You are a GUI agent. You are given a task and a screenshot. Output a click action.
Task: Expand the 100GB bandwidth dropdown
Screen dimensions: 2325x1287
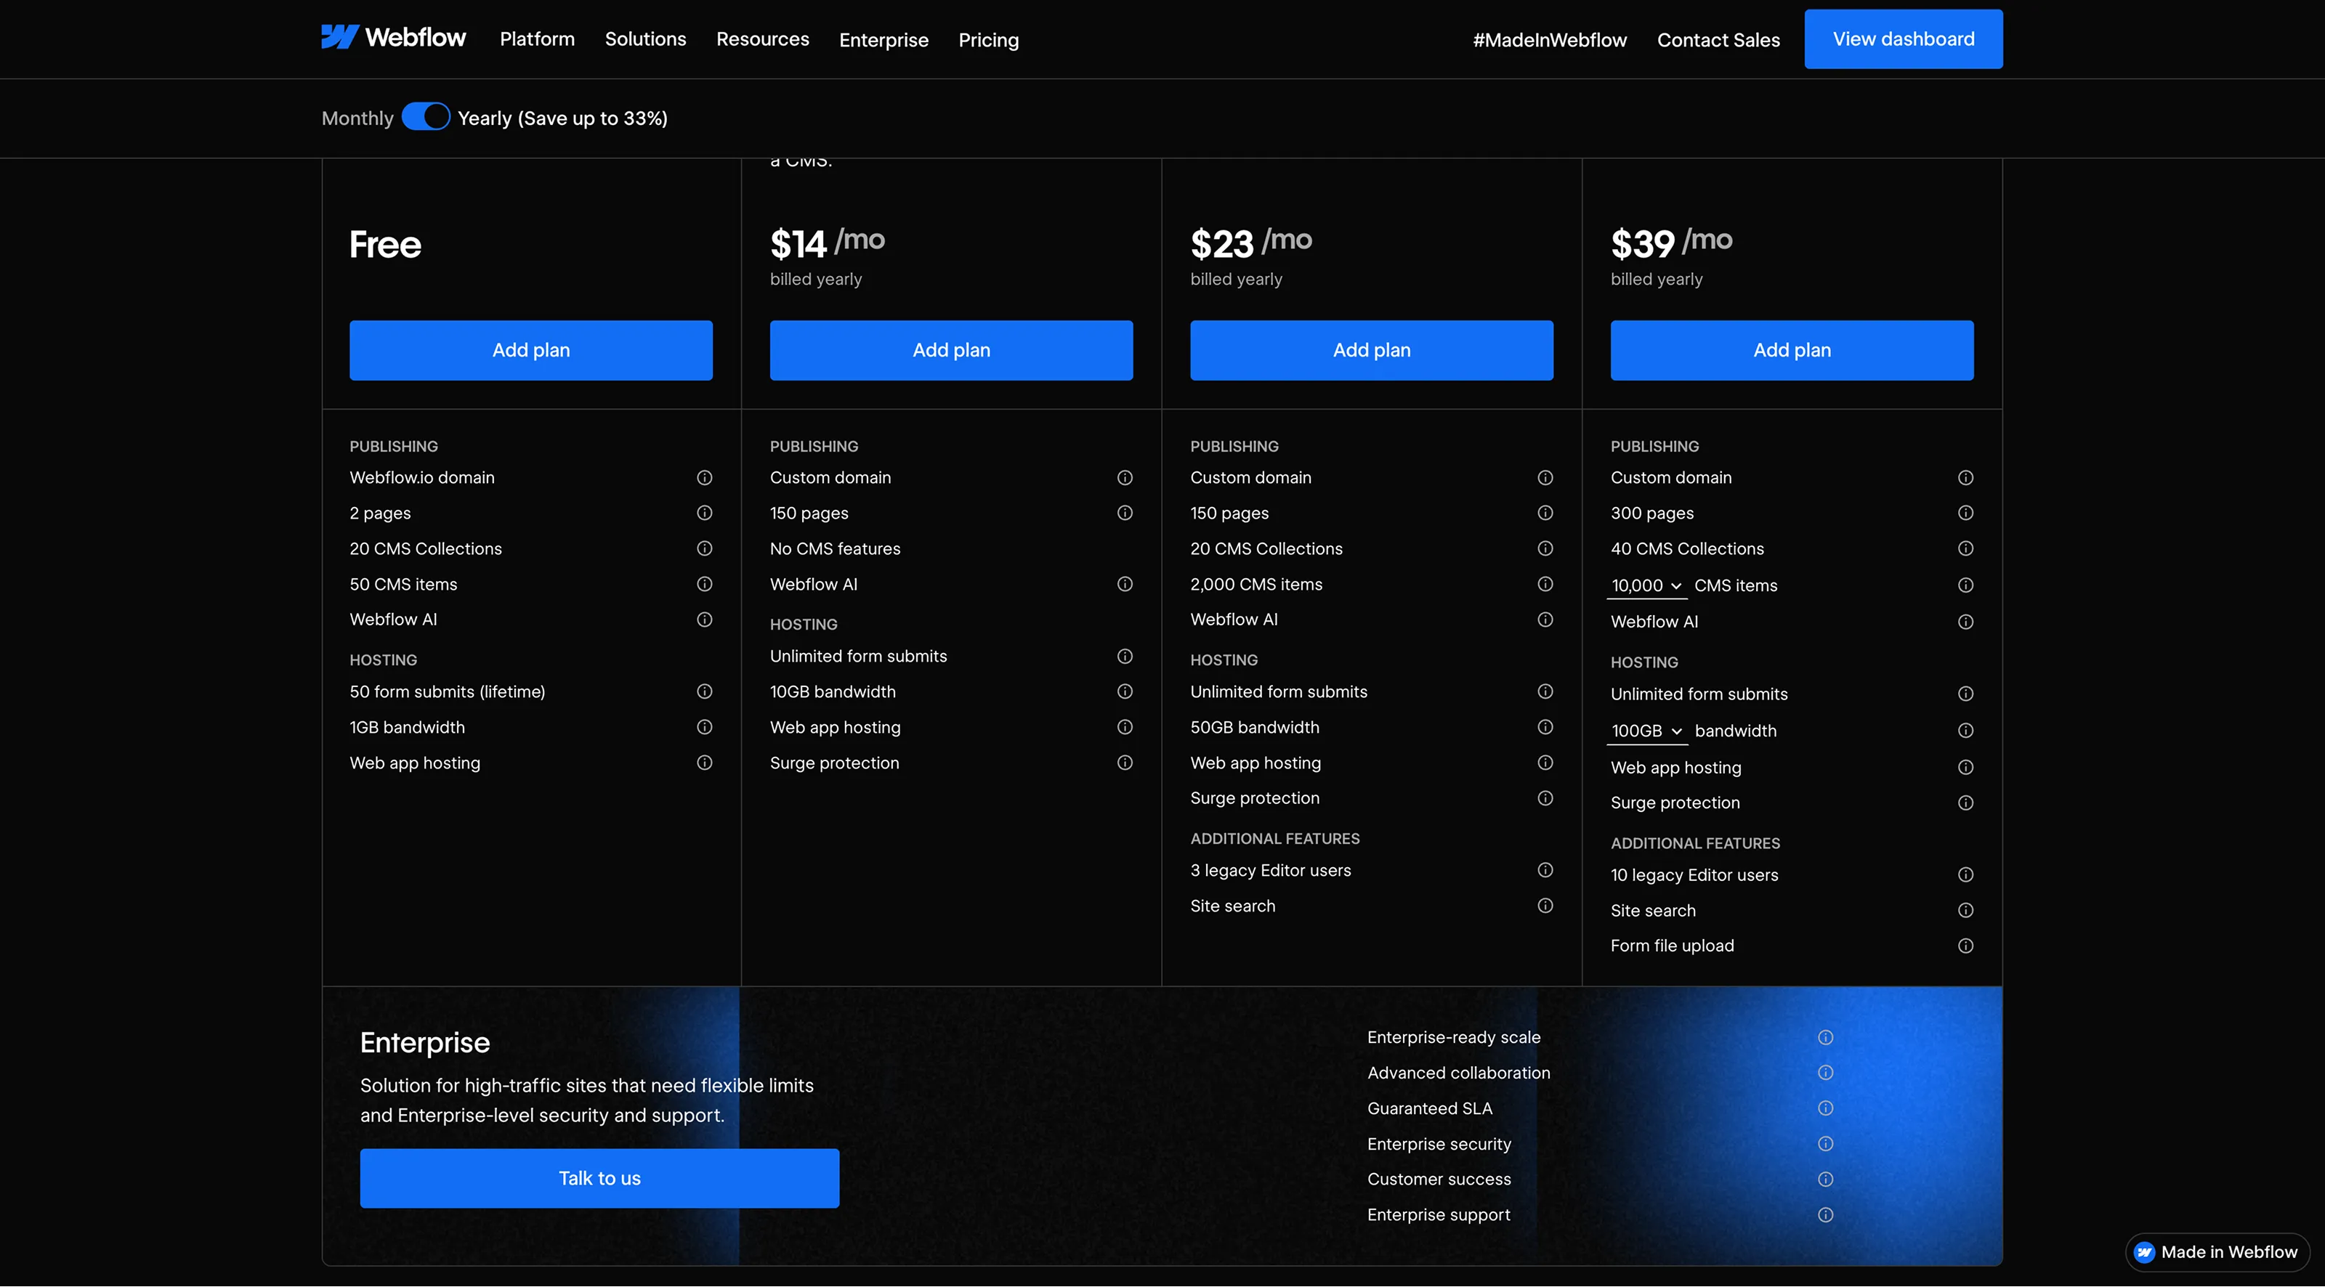[1647, 731]
